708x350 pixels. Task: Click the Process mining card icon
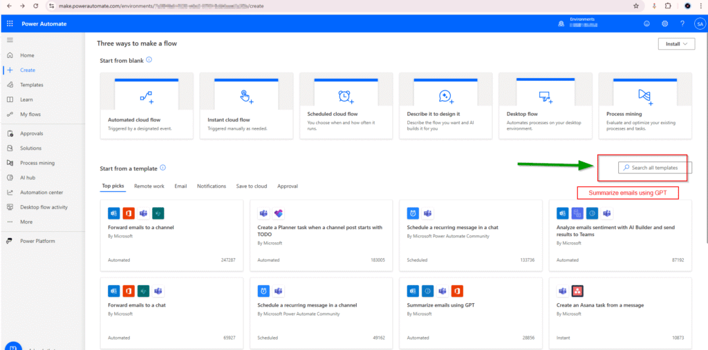click(645, 97)
